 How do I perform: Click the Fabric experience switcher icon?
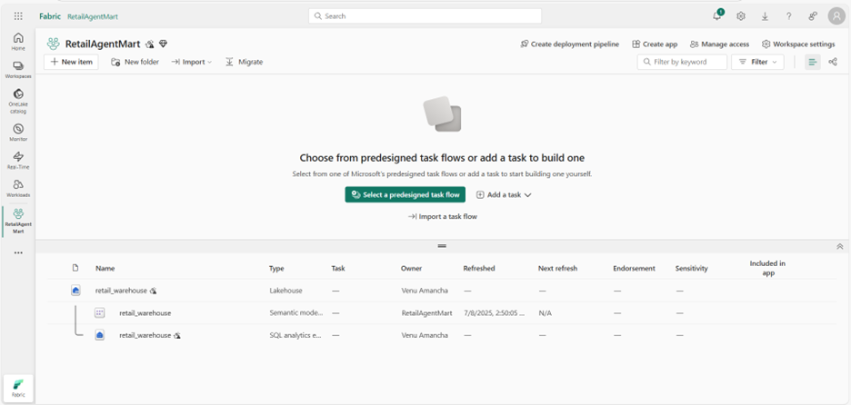pos(18,388)
